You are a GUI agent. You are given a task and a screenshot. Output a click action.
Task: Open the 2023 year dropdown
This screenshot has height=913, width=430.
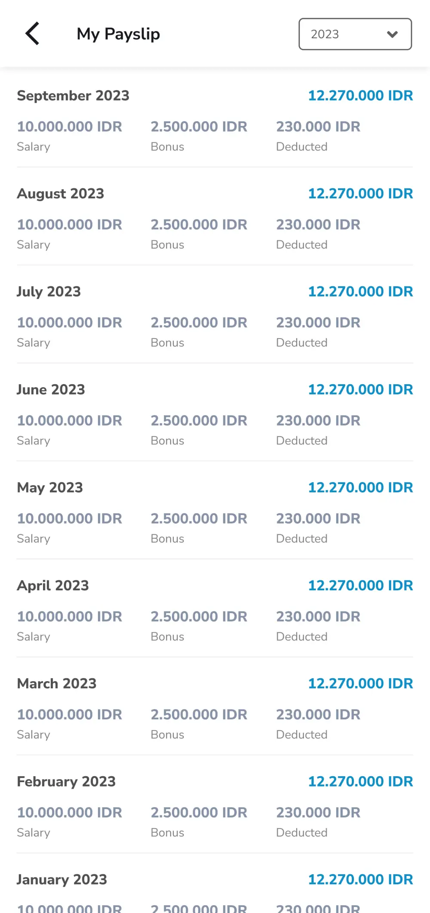[x=355, y=34]
